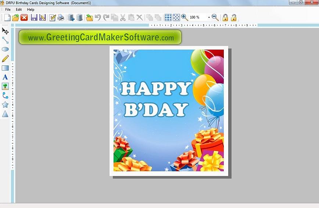319x208 pixels.
Task: Click the Triangle shape tool
Action: click(5, 114)
